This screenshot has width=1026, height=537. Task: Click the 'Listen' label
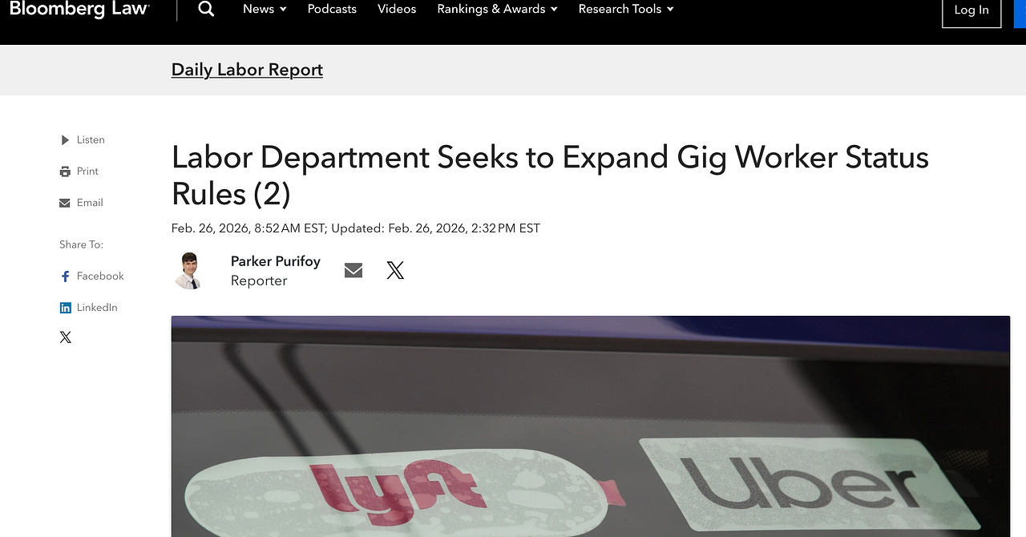click(x=91, y=140)
